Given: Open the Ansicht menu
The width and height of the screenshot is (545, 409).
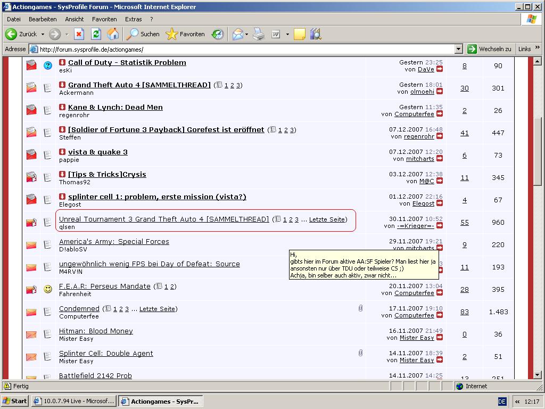Looking at the screenshot, I should [x=75, y=19].
